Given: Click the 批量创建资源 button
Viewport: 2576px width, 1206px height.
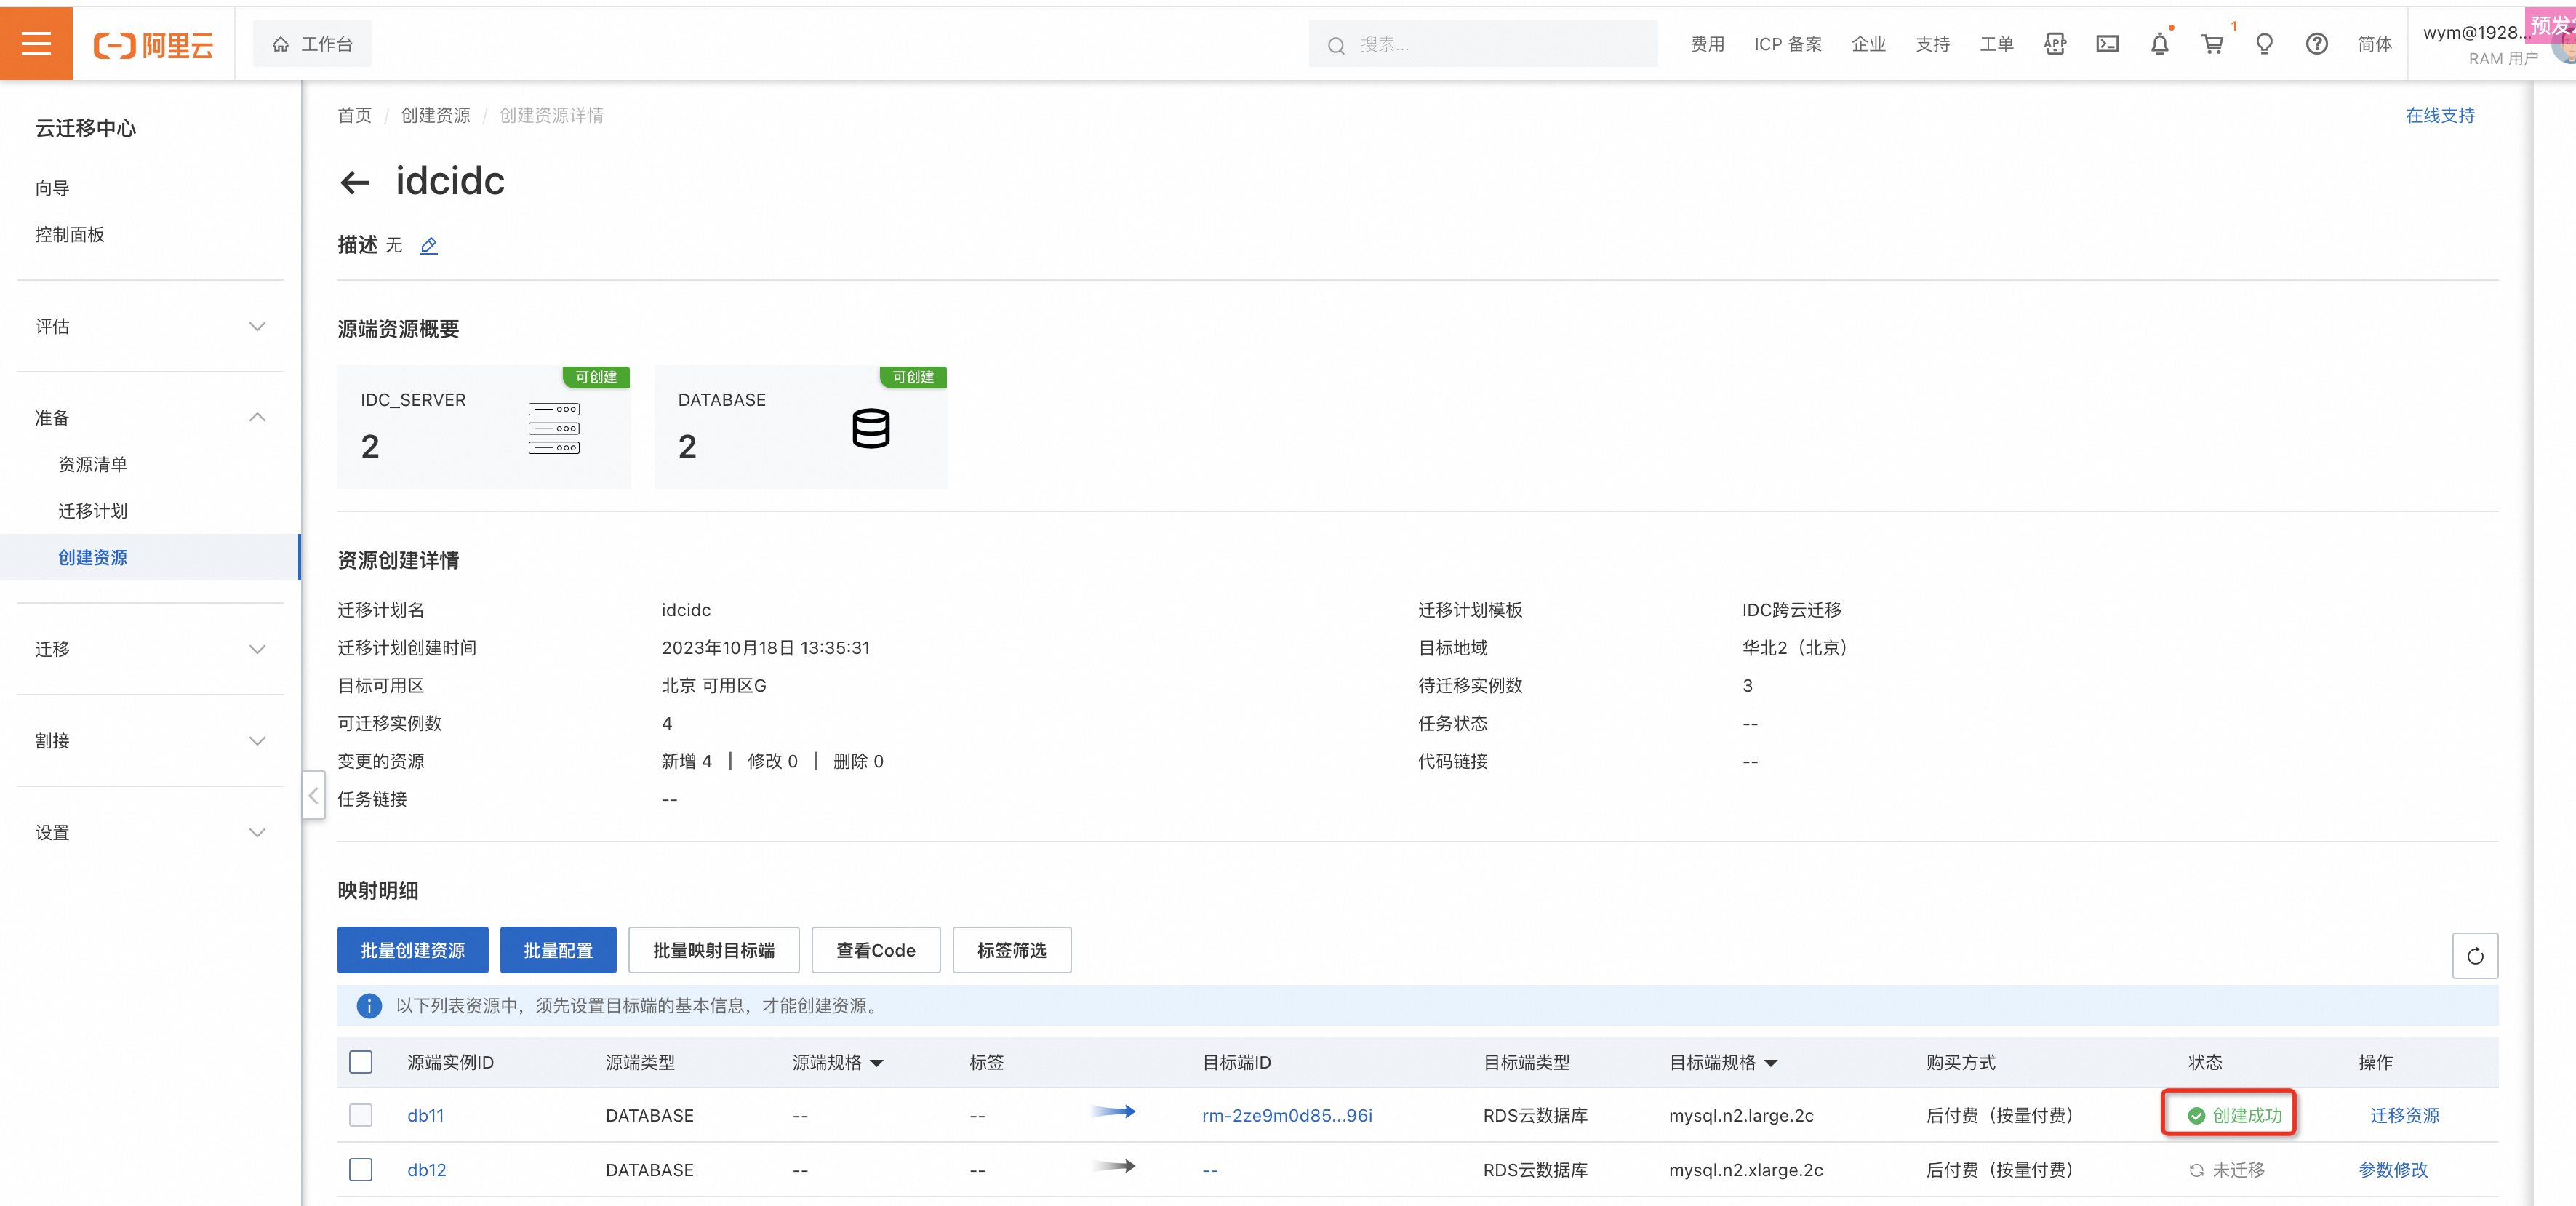Looking at the screenshot, I should pos(412,950).
